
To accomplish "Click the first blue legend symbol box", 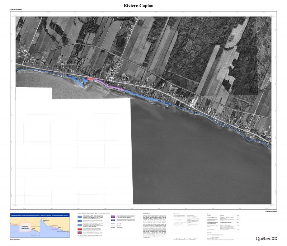I will pos(78,217).
